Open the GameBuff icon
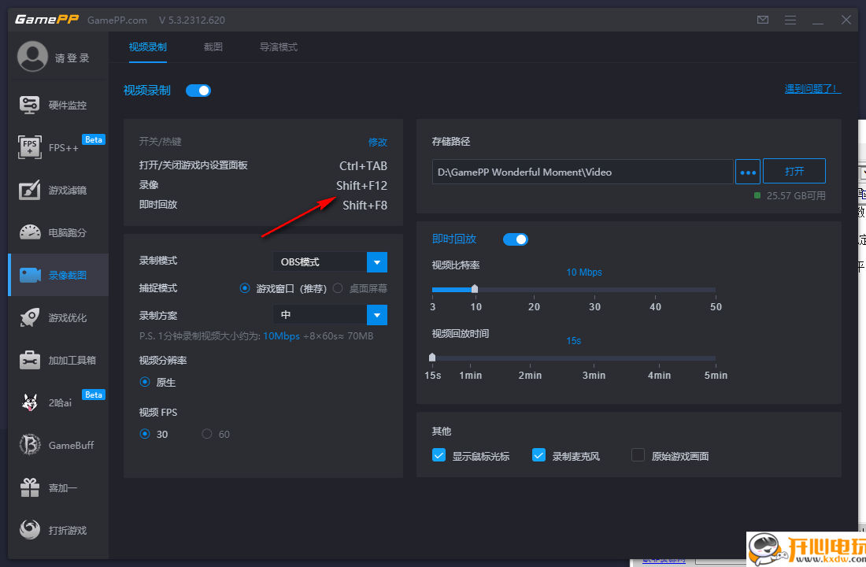Image resolution: width=866 pixels, height=567 pixels. pos(29,445)
